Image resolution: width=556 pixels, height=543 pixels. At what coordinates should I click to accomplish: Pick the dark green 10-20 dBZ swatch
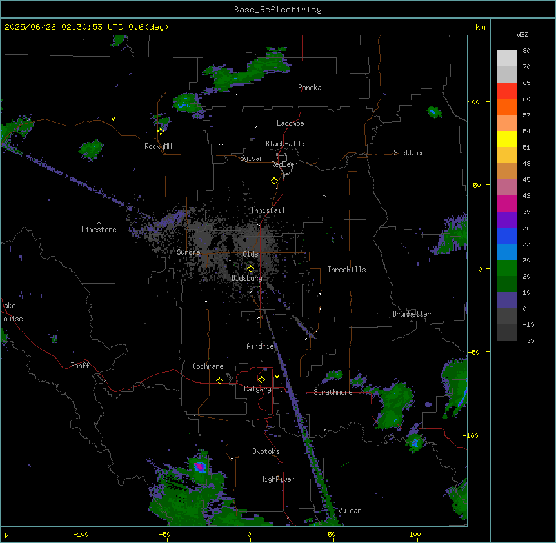(507, 284)
